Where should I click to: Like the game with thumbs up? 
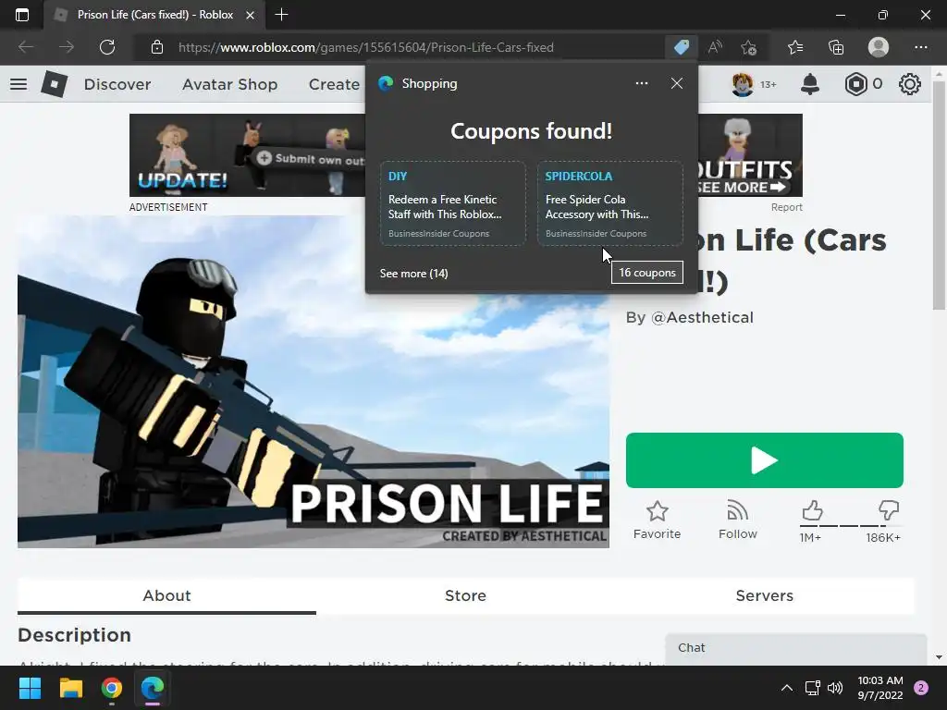point(812,510)
